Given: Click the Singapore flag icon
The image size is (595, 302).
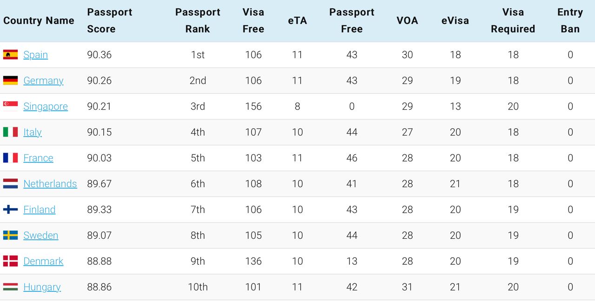Looking at the screenshot, I should click(x=10, y=106).
